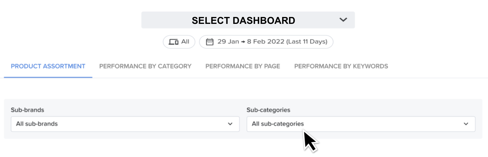Click the chevron arrow beside SELECT DASHBOARD
Screen dimensions: 488x157
(x=343, y=20)
